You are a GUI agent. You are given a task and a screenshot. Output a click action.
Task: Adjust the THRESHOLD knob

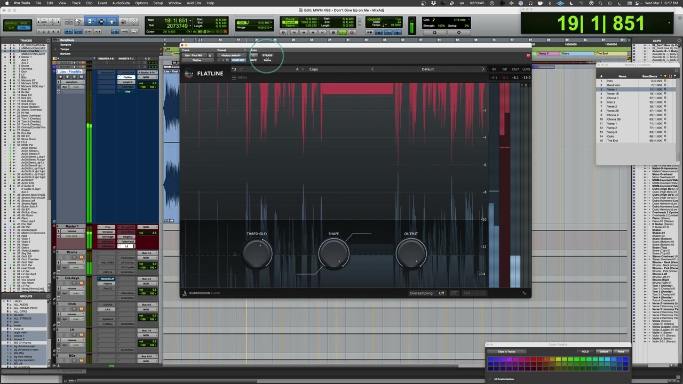point(257,254)
